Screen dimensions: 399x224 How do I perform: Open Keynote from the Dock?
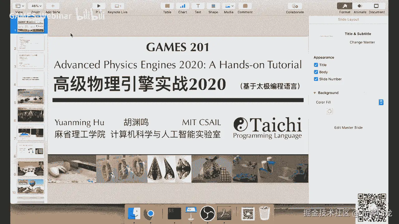[190, 213]
